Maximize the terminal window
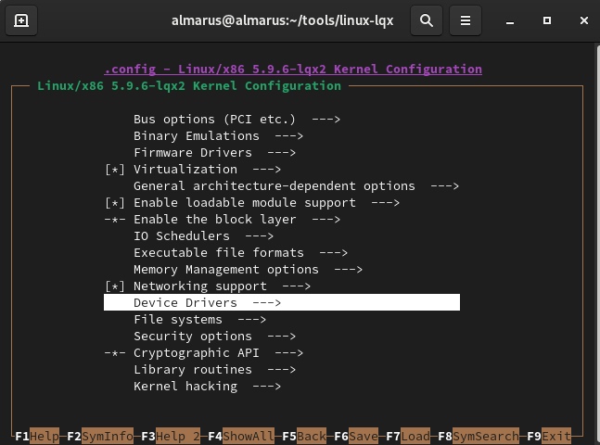The width and height of the screenshot is (600, 445). click(547, 20)
